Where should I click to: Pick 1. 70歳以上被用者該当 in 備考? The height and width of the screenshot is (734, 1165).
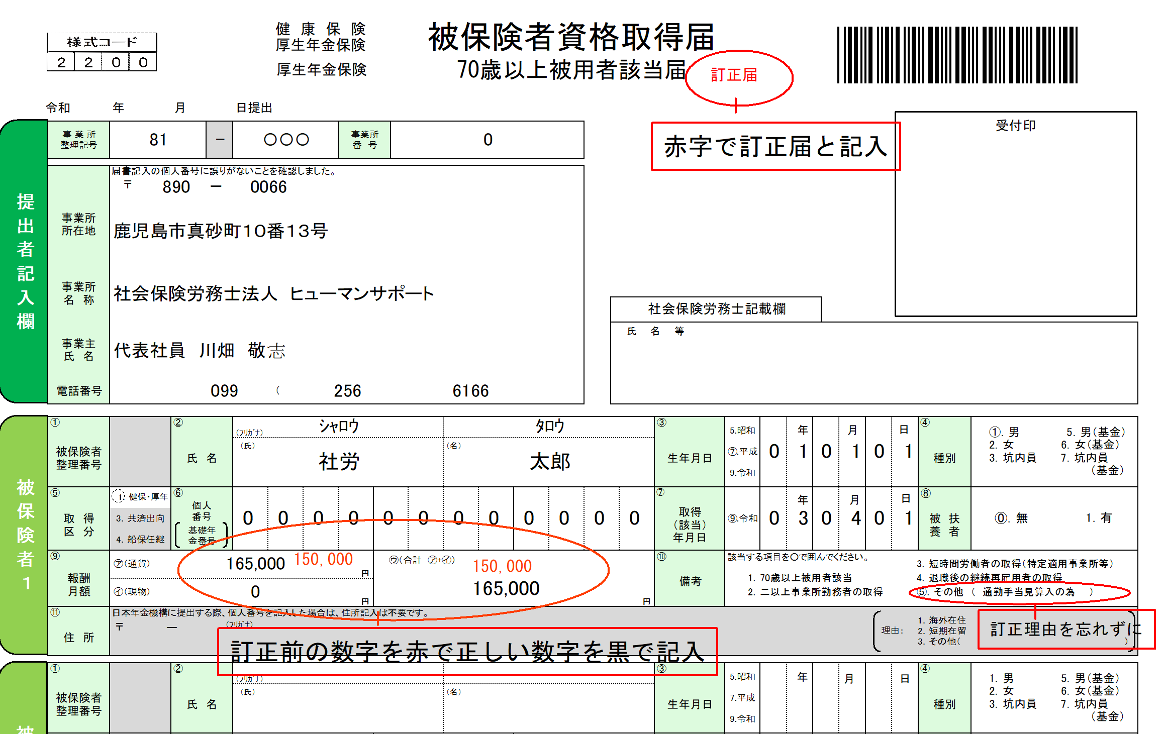click(800, 578)
